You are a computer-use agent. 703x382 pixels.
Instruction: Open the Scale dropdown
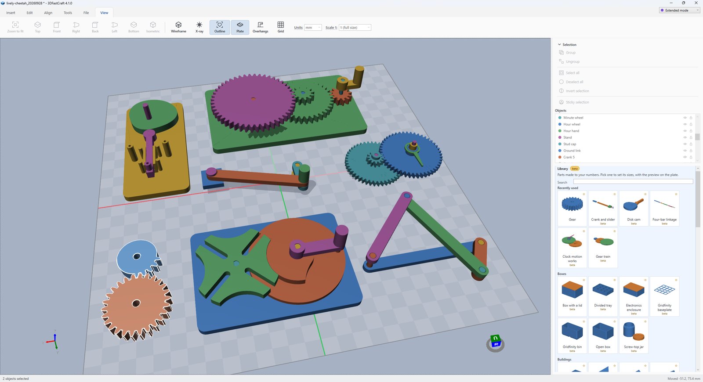(x=355, y=27)
